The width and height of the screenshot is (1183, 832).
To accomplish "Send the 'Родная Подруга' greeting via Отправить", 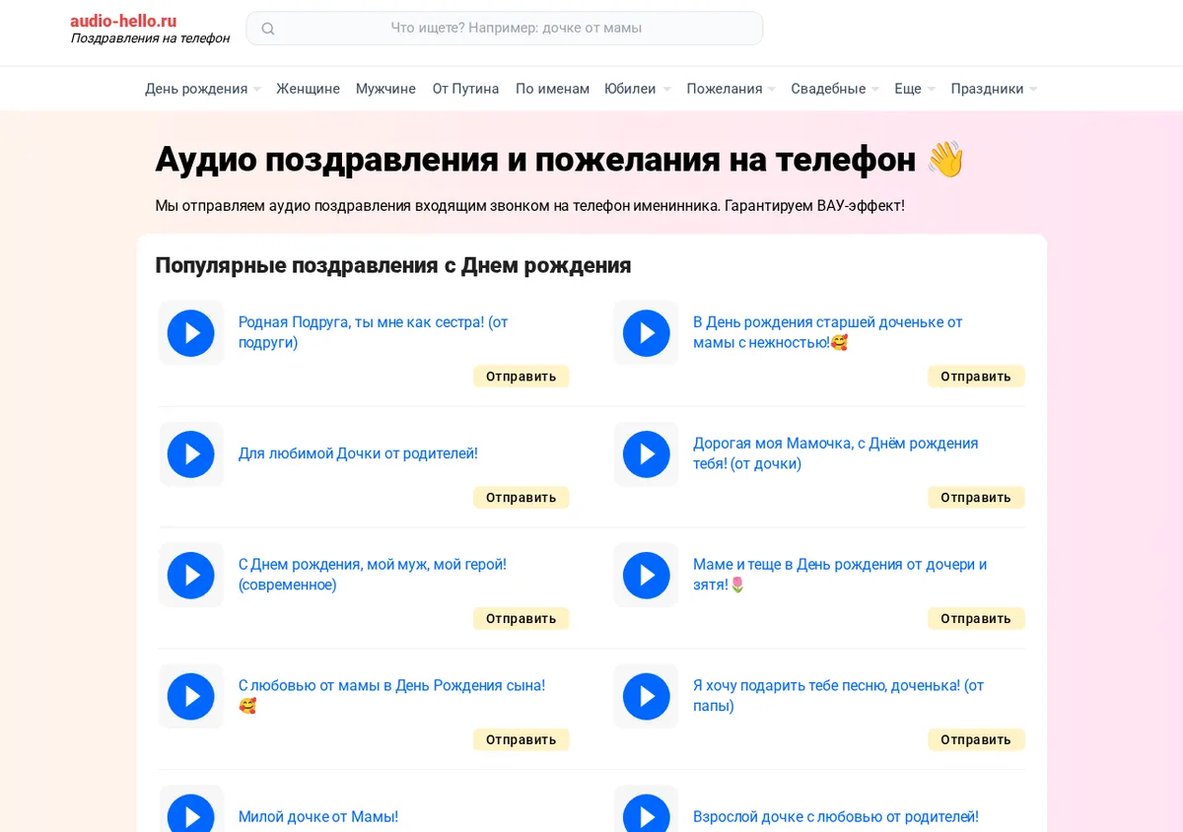I will click(522, 377).
